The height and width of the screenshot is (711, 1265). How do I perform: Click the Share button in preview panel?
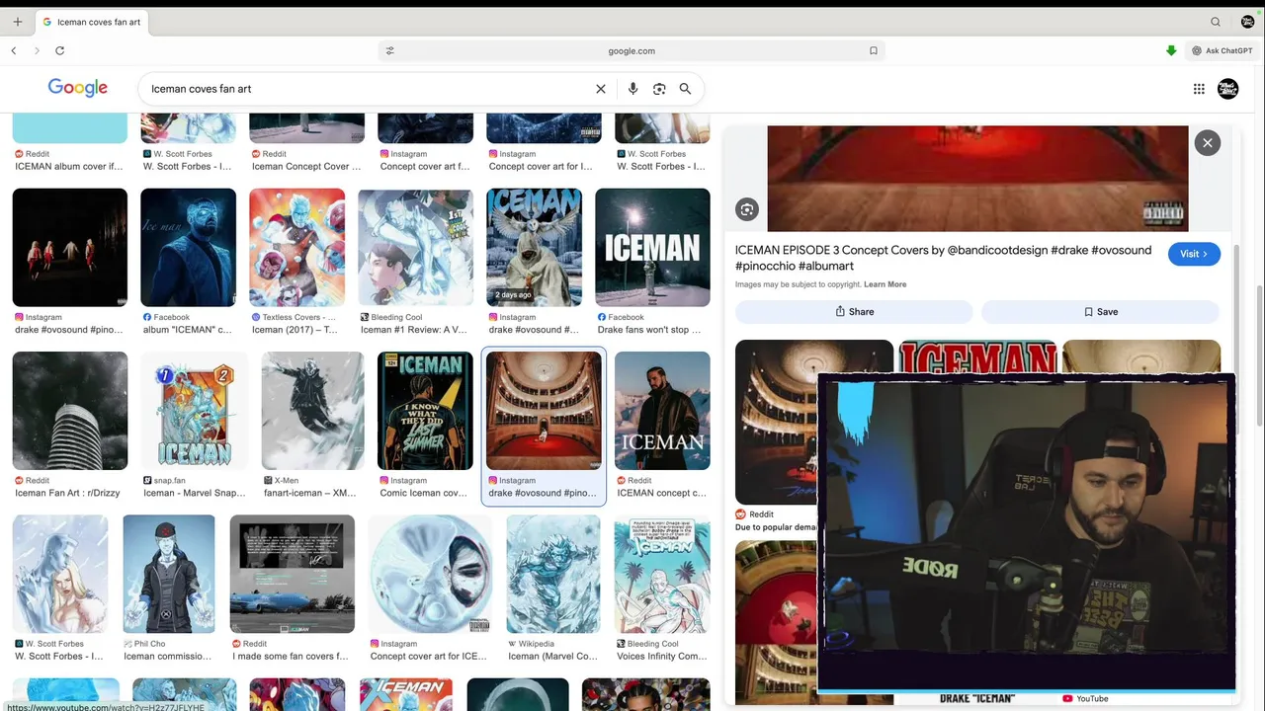854,311
